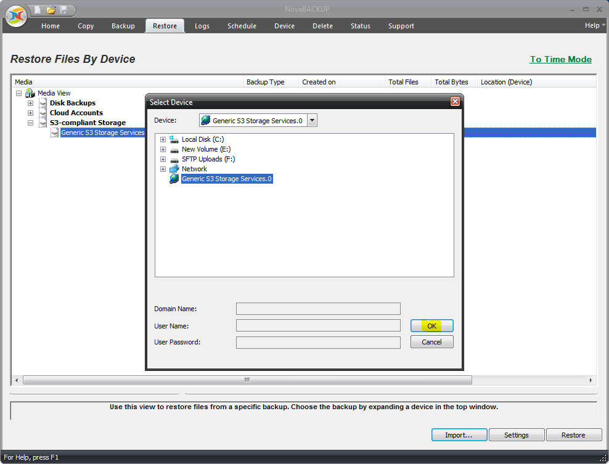Image resolution: width=609 pixels, height=464 pixels.
Task: Select Generic S3 Storage Services.0 in dialog list
Action: pos(227,179)
